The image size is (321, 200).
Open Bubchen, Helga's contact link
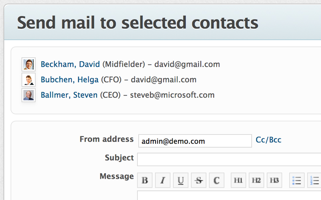69,80
